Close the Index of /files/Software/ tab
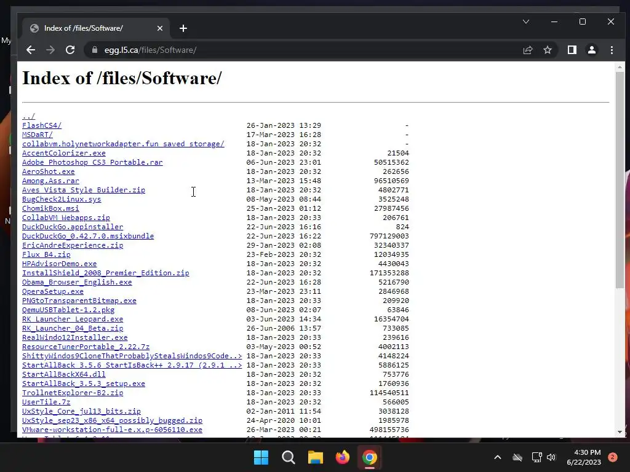 160,28
